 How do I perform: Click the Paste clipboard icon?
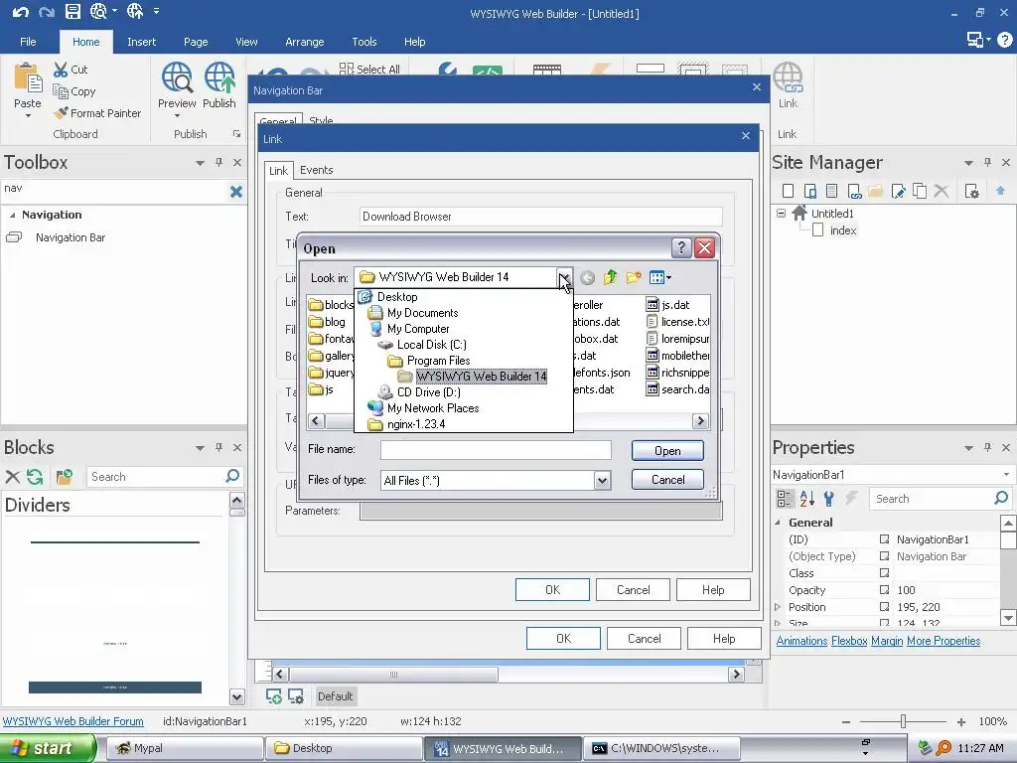28,78
